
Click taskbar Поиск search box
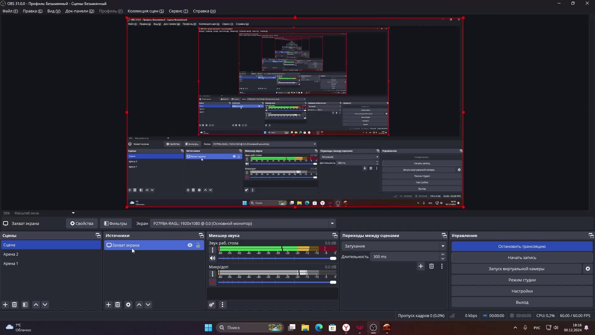tap(250, 328)
